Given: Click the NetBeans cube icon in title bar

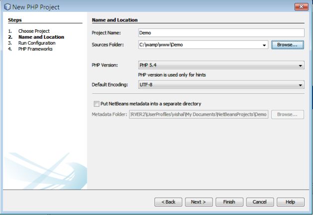Looking at the screenshot, I should click(x=7, y=7).
